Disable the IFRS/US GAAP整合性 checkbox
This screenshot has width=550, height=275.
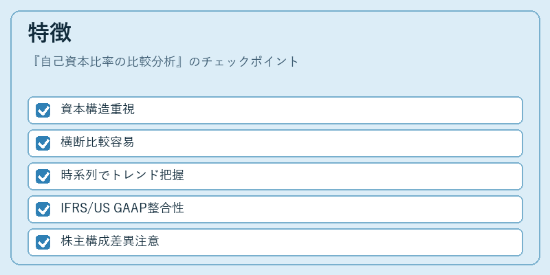click(x=43, y=209)
